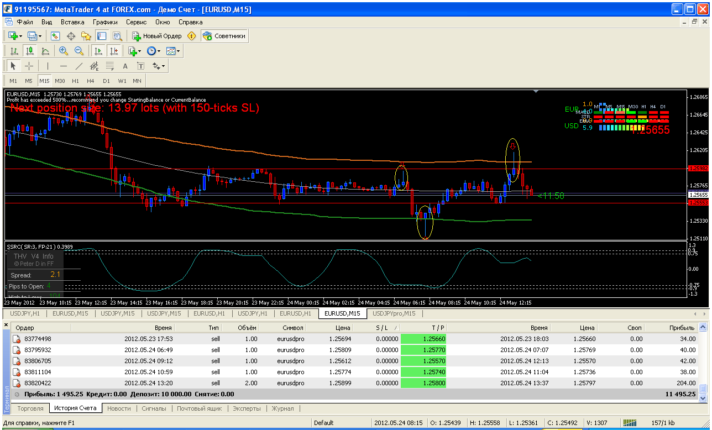
Task: Open the chart templates dropdown
Action: (173, 51)
